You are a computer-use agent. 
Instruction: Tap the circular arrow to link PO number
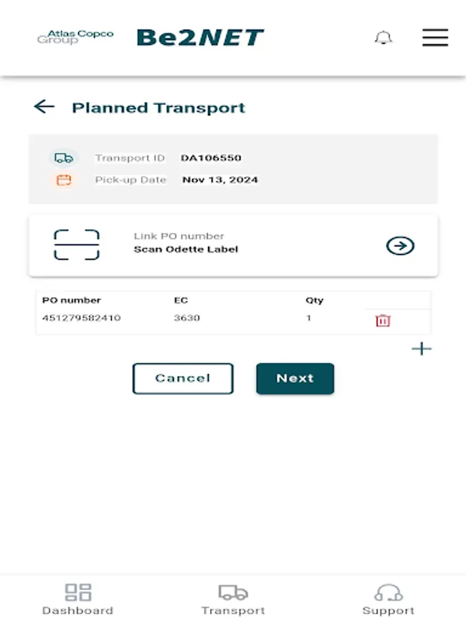tap(400, 245)
